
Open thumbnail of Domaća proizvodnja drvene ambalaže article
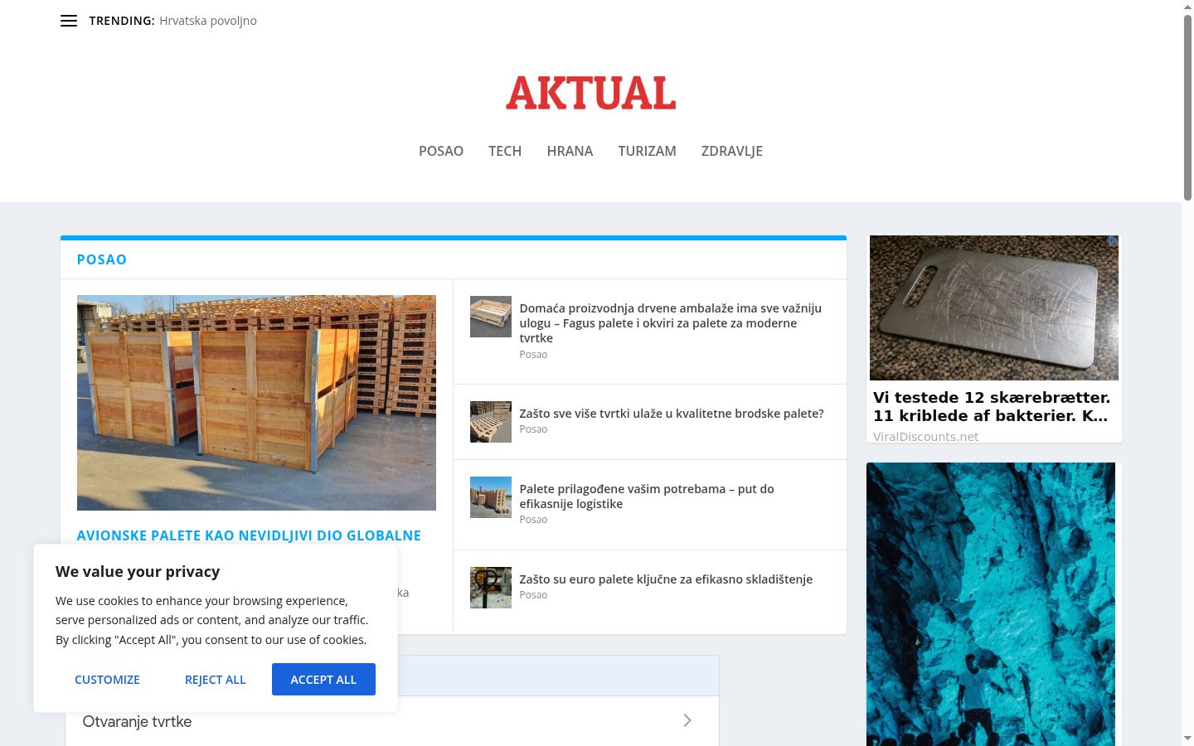point(491,317)
